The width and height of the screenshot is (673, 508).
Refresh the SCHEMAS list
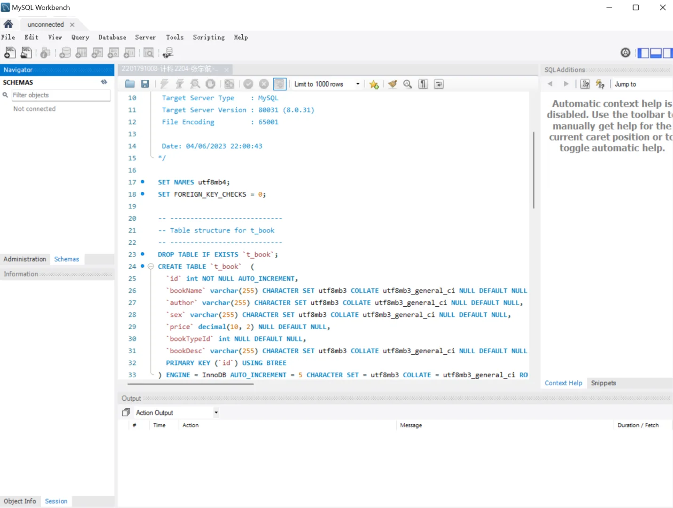[104, 82]
